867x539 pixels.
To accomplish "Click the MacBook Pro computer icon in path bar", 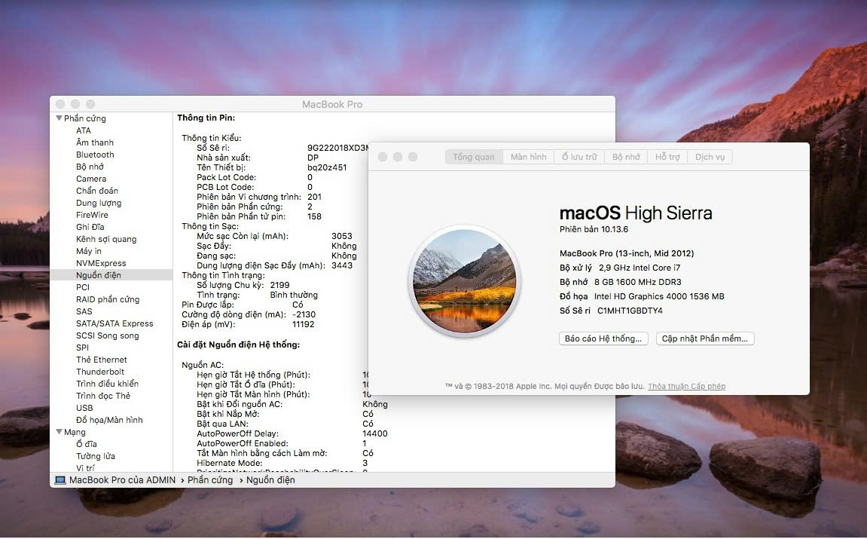I will 60,480.
